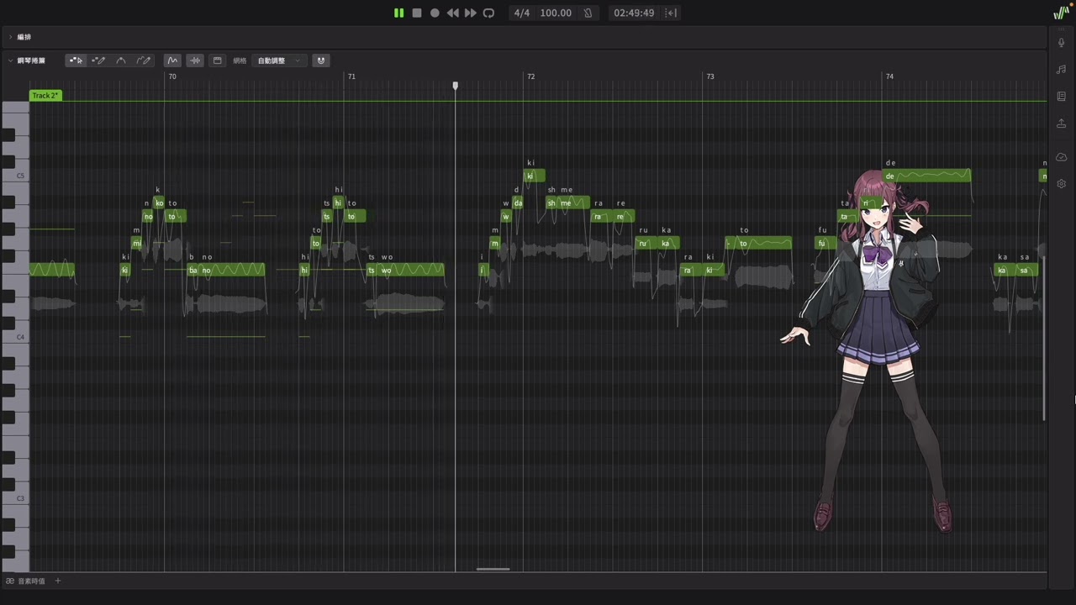Viewport: 1076px width, 605px height.
Task: Start recording with the round record button
Action: tap(435, 13)
